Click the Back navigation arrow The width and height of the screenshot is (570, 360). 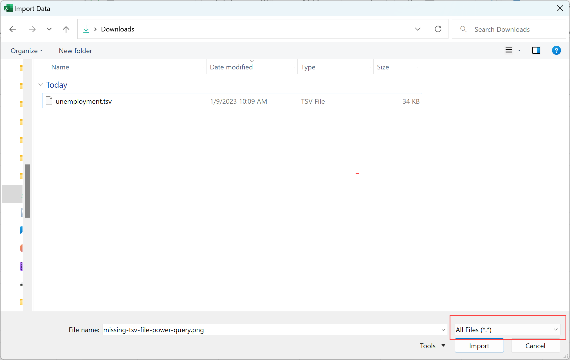click(x=13, y=29)
